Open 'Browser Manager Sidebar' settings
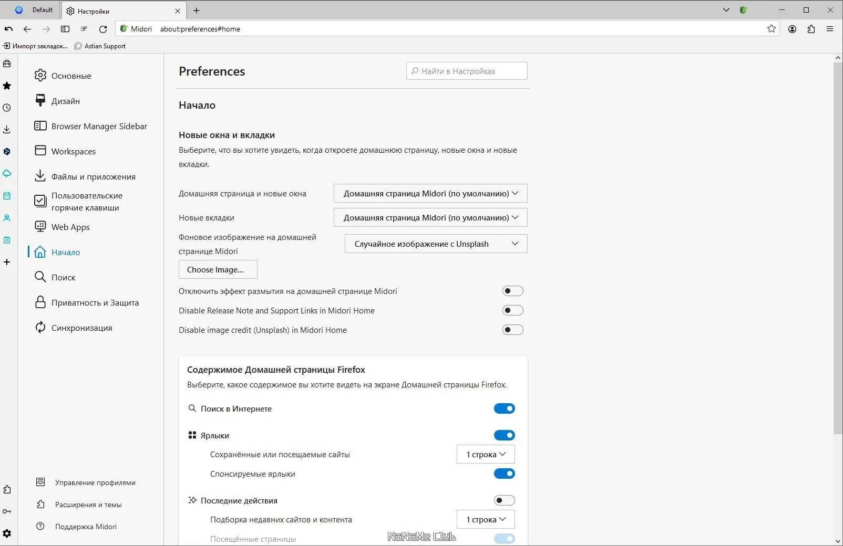This screenshot has width=843, height=546. pos(91,126)
